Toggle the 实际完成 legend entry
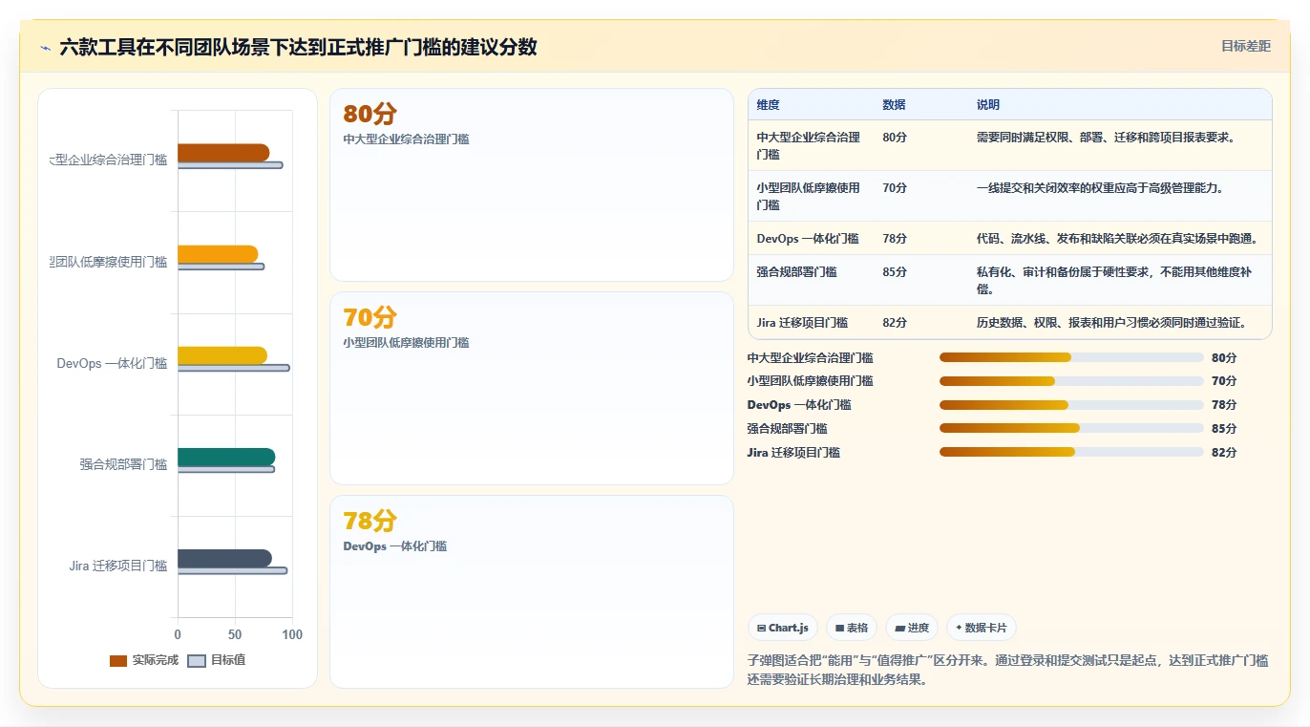 (x=143, y=660)
